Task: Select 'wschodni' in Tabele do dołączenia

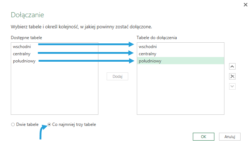Action: (x=147, y=47)
